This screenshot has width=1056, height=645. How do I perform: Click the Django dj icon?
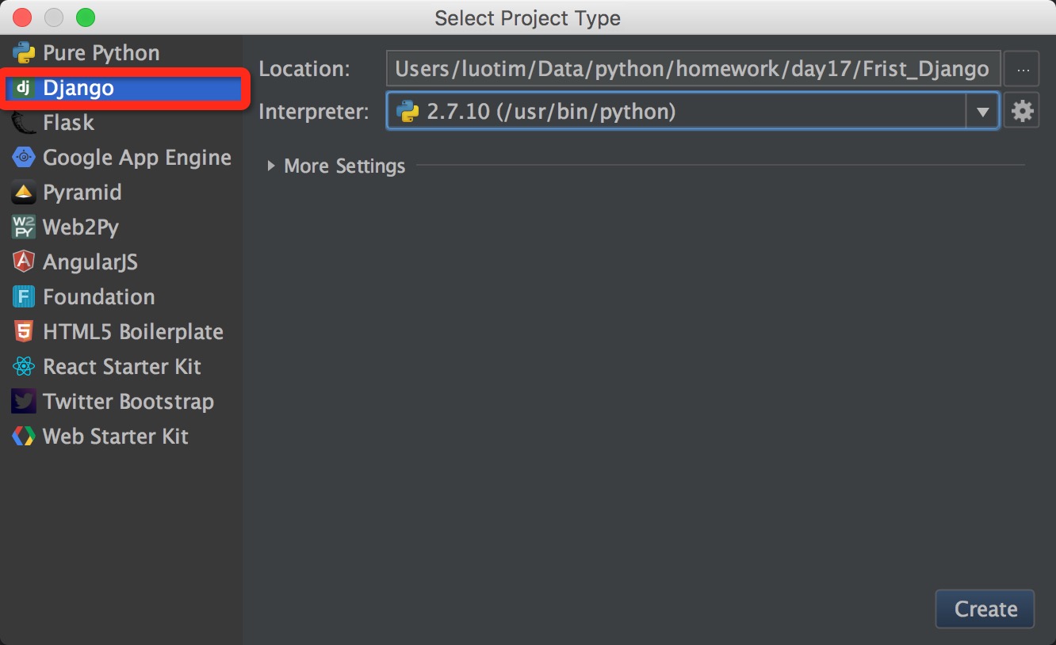(24, 88)
